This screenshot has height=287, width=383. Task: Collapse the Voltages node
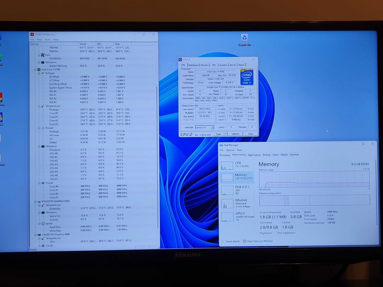39,73
